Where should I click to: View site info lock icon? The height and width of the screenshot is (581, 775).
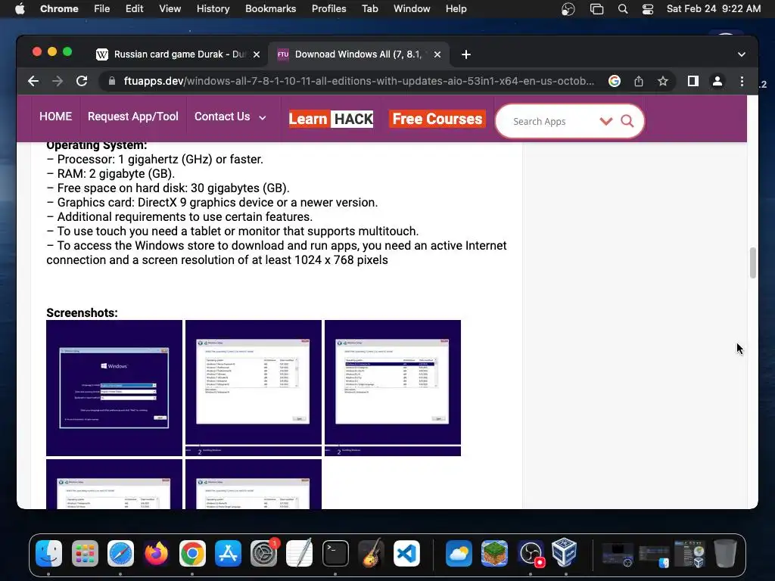[x=112, y=81]
